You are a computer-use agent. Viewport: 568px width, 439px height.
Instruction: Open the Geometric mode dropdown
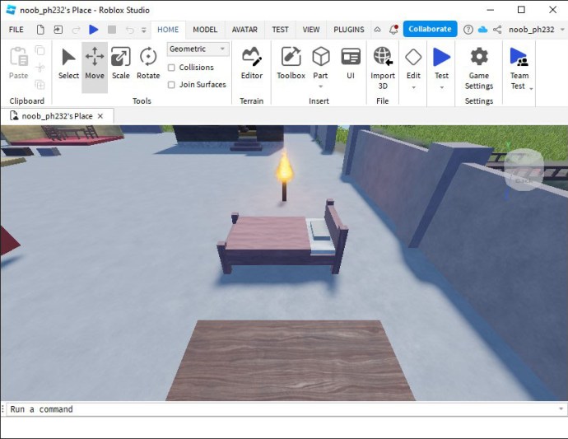tap(198, 49)
